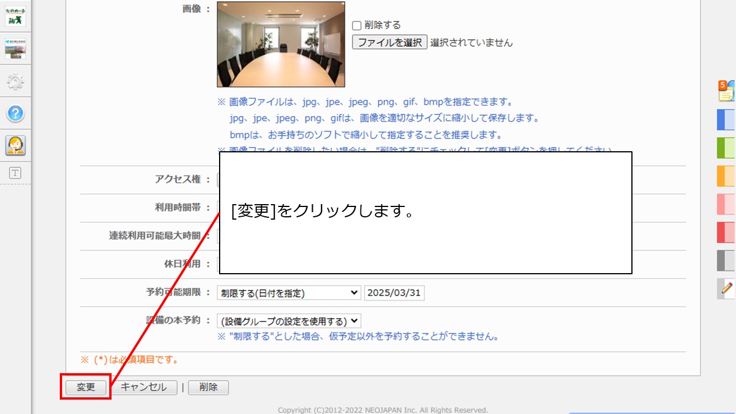This screenshot has height=414, width=736.
Task: Select the gray sticky note color
Action: (726, 260)
